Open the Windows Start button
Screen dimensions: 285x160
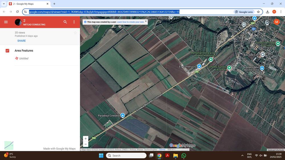tap(101, 155)
